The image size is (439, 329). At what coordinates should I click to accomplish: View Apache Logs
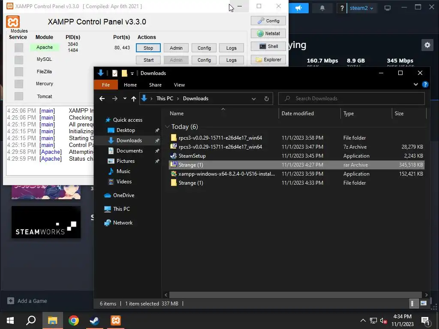pyautogui.click(x=231, y=48)
